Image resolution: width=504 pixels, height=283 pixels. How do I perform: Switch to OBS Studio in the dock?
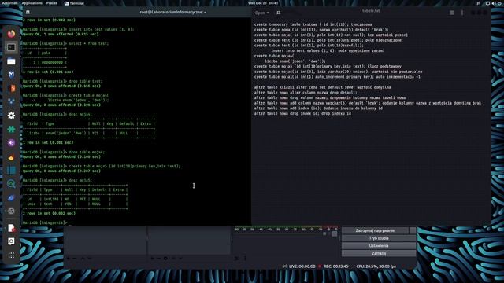pos(11,211)
